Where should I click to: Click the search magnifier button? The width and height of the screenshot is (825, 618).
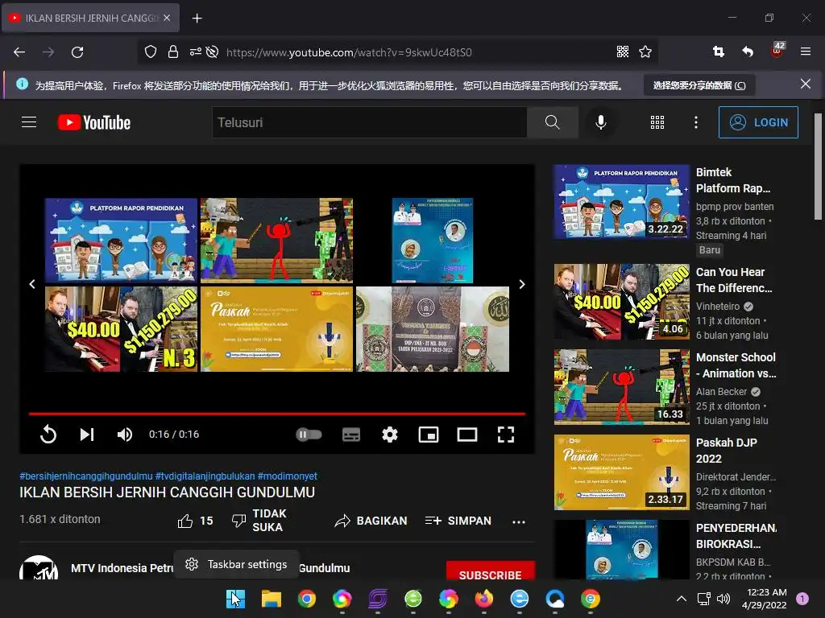(553, 122)
